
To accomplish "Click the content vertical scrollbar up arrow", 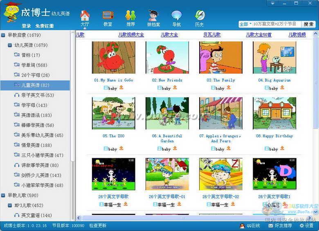I will click(x=316, y=33).
